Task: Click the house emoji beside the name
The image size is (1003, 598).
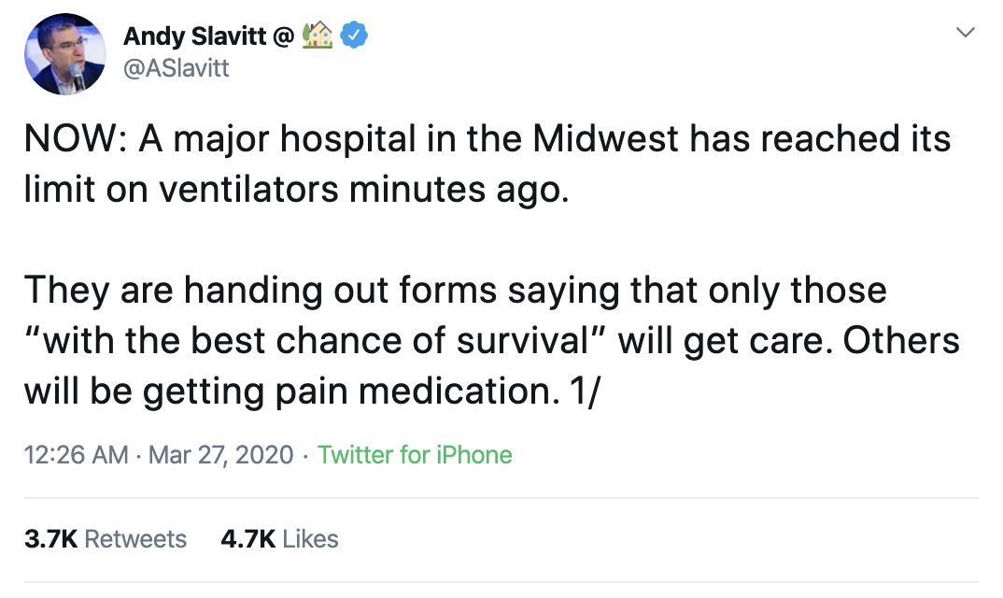Action: pyautogui.click(x=317, y=36)
